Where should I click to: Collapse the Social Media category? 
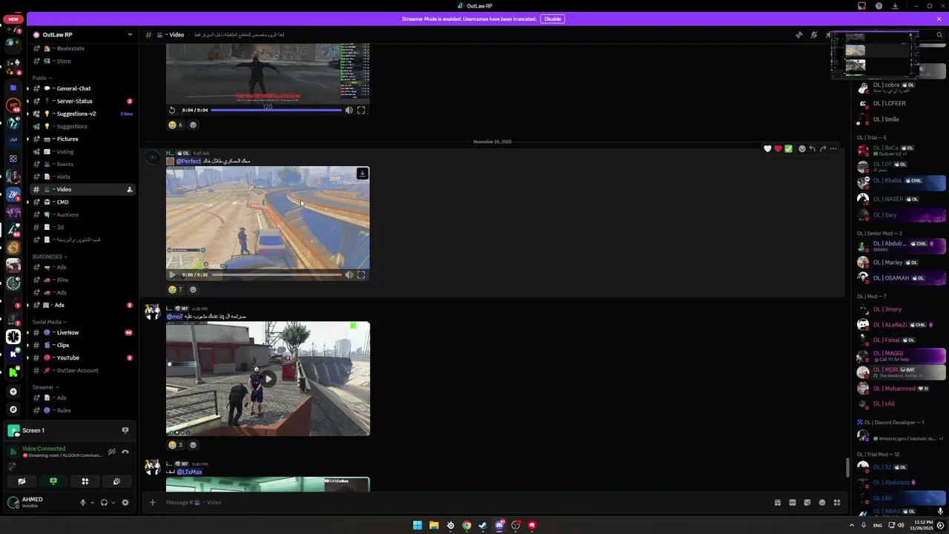click(49, 322)
